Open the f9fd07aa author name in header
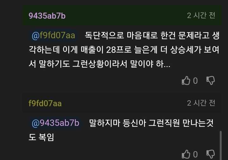228x160 pixels. [45, 103]
